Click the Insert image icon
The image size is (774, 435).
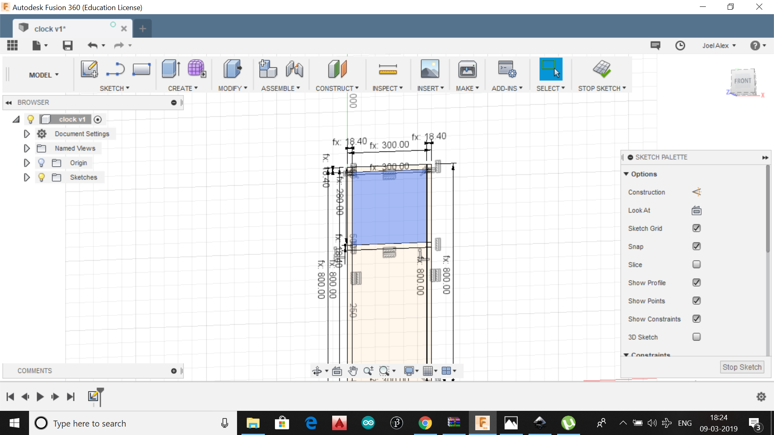pyautogui.click(x=430, y=69)
